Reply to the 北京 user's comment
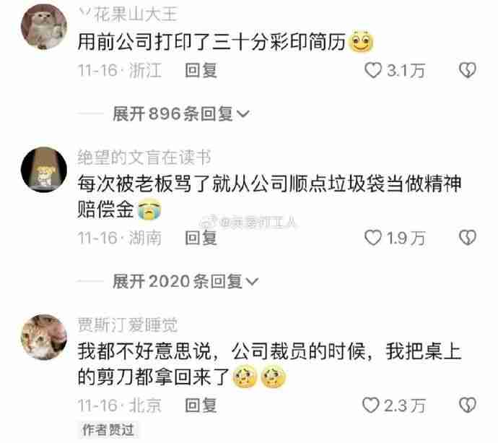 [201, 405]
